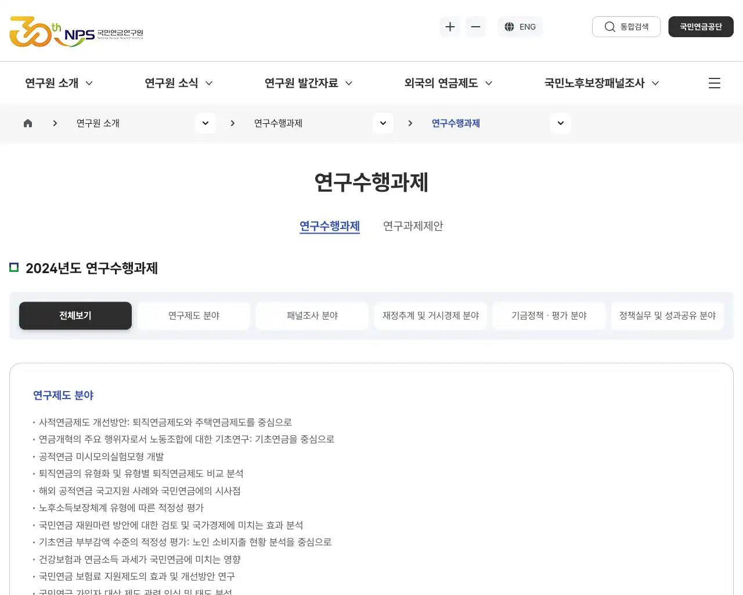Click list item 퇴직연금의 유형화 및 유형별 비교 분석

141,474
